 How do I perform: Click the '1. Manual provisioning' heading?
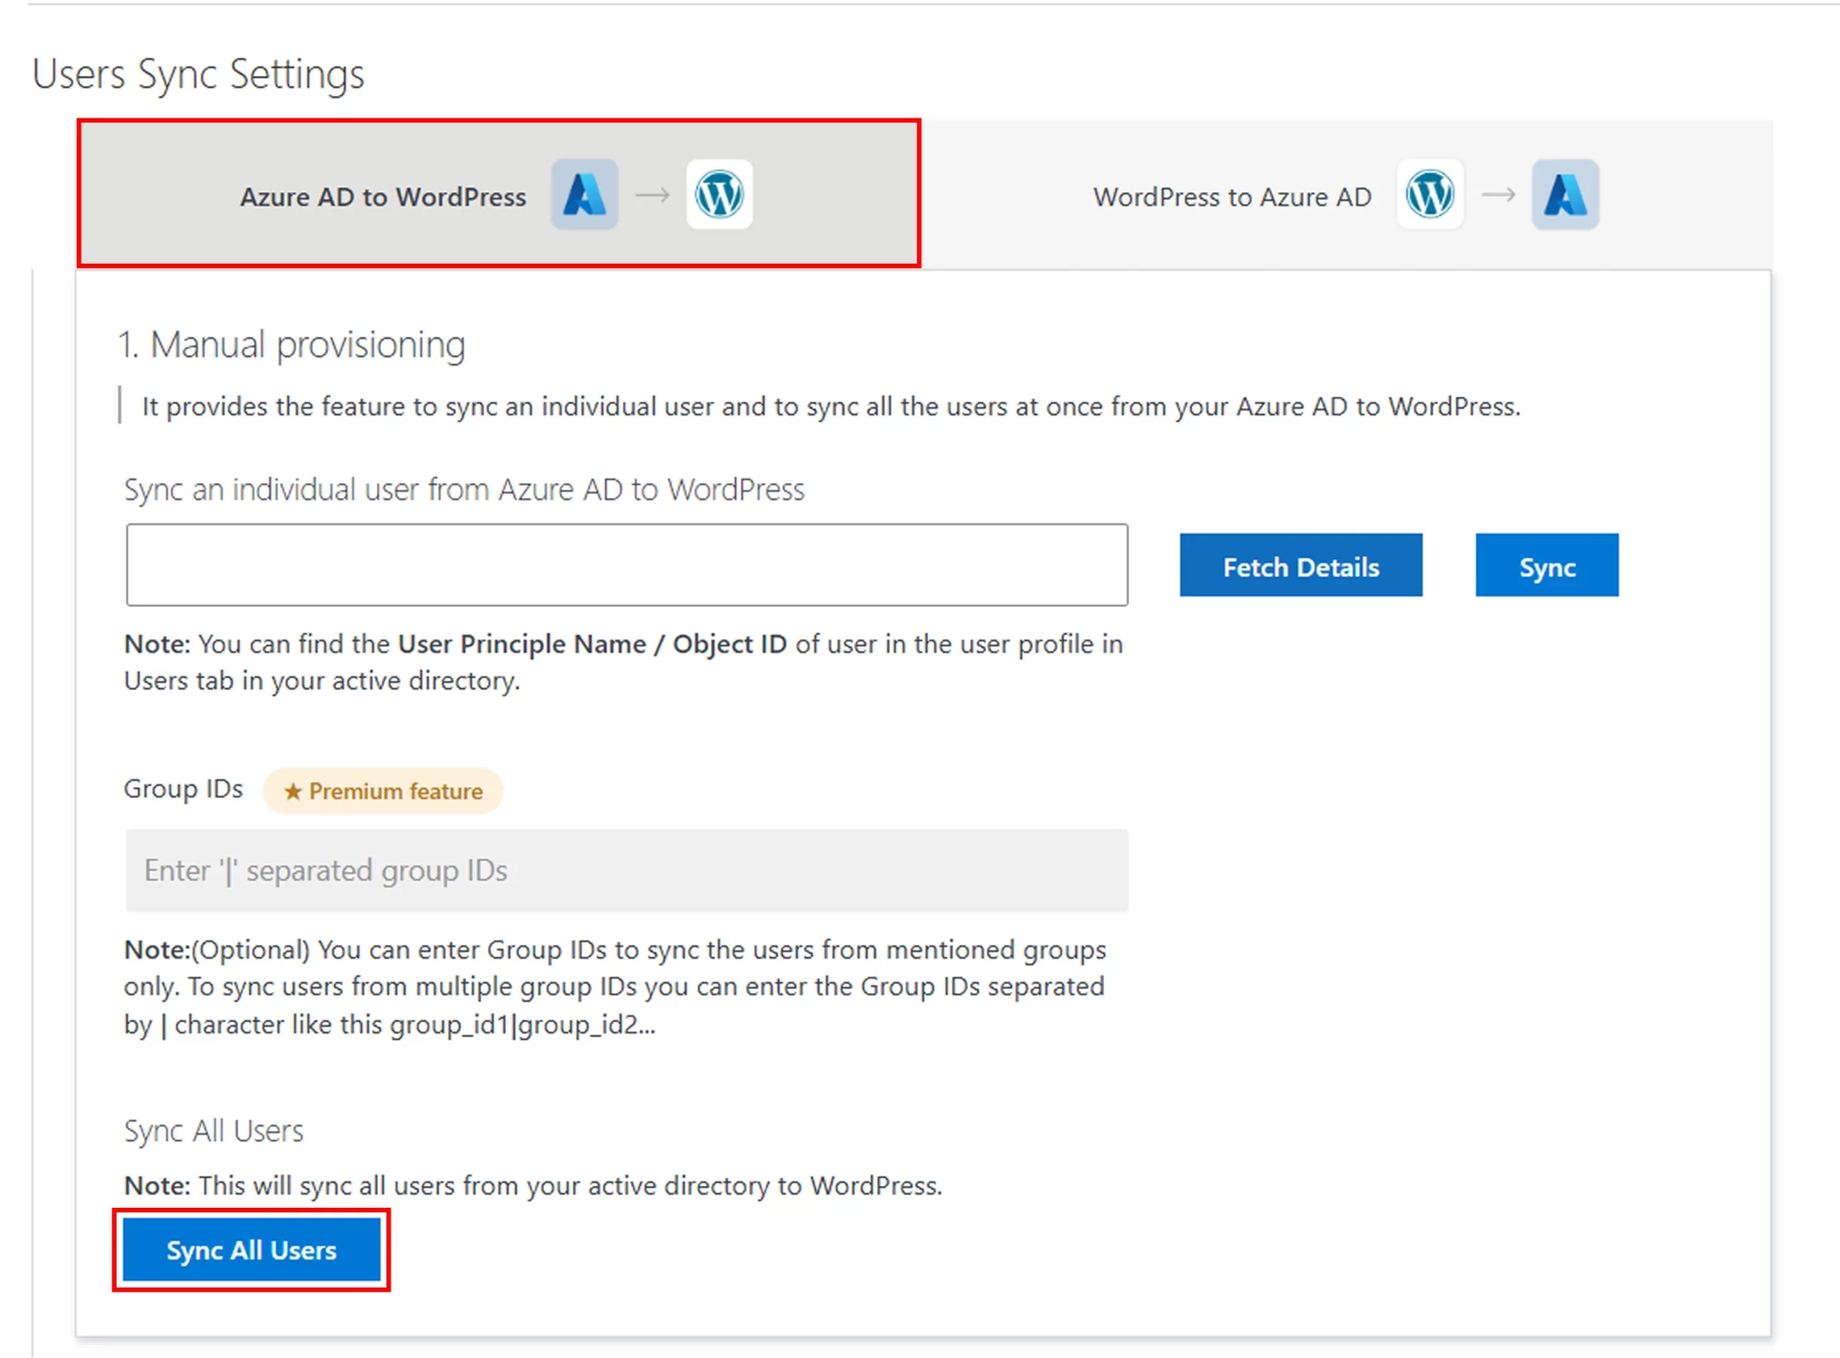coord(291,344)
